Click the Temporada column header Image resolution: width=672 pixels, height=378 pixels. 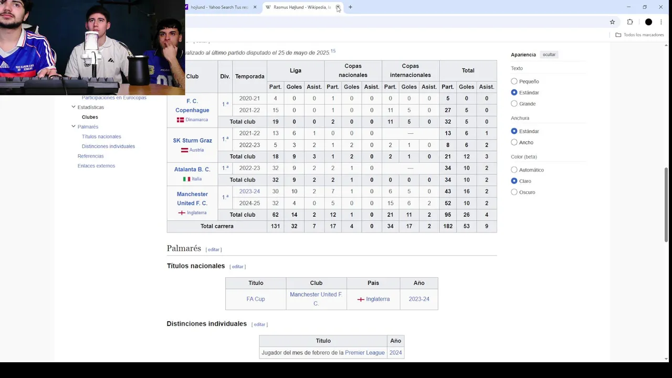pyautogui.click(x=250, y=77)
